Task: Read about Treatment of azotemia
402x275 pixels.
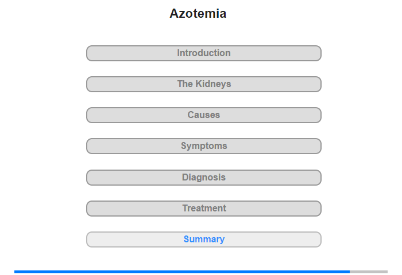Action: click(204, 209)
